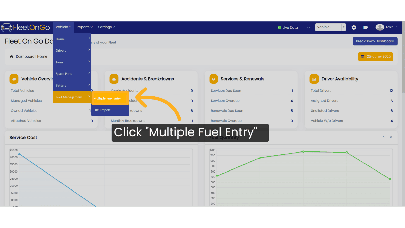Click Fuel Import option
This screenshot has width=405, height=228.
(x=110, y=110)
